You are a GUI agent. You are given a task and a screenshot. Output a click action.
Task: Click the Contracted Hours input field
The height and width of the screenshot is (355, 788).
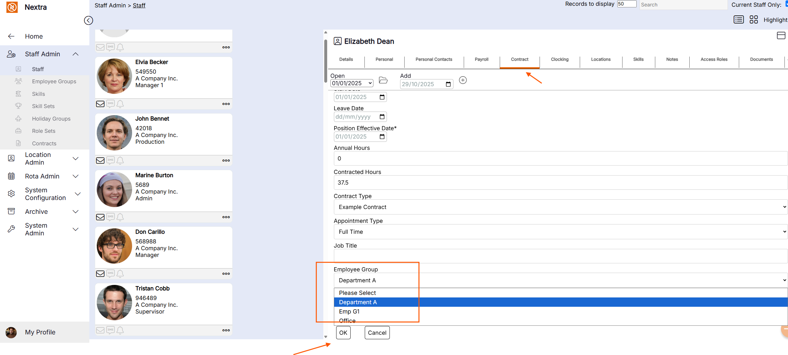tap(560, 183)
